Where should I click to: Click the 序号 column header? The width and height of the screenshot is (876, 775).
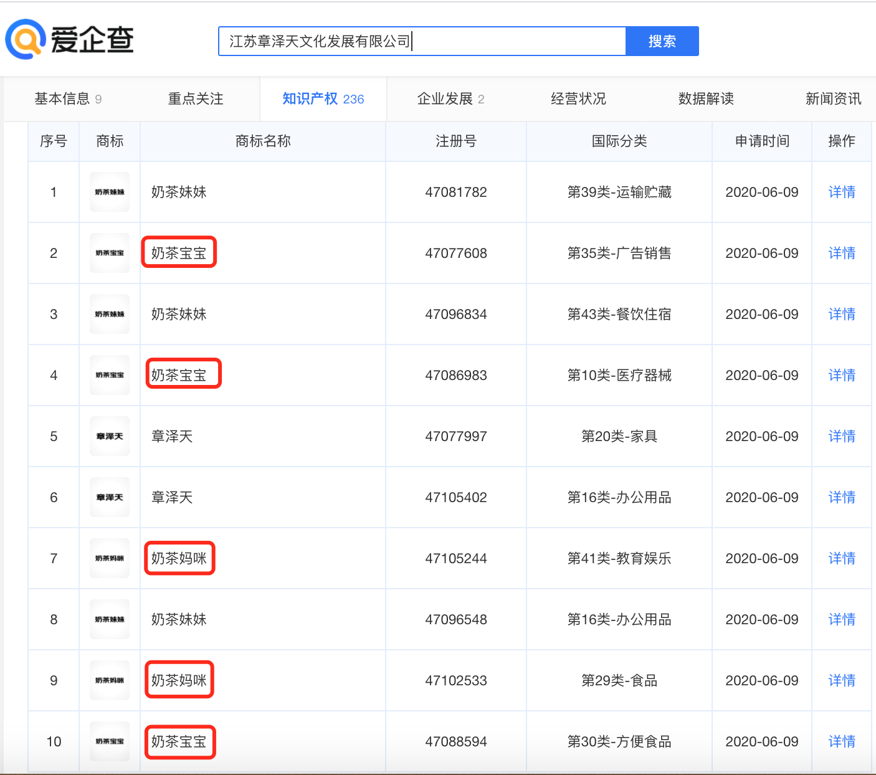coord(54,141)
